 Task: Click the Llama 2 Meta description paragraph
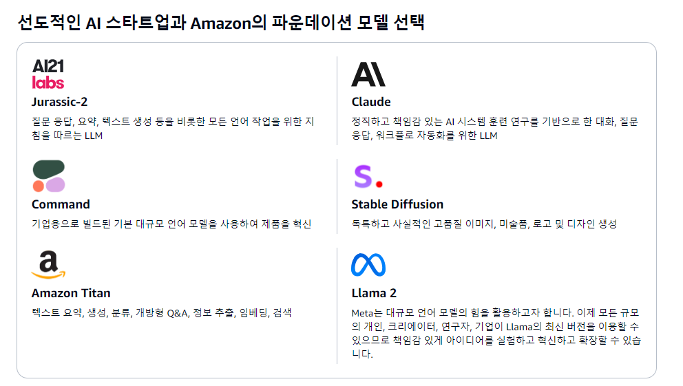click(496, 333)
